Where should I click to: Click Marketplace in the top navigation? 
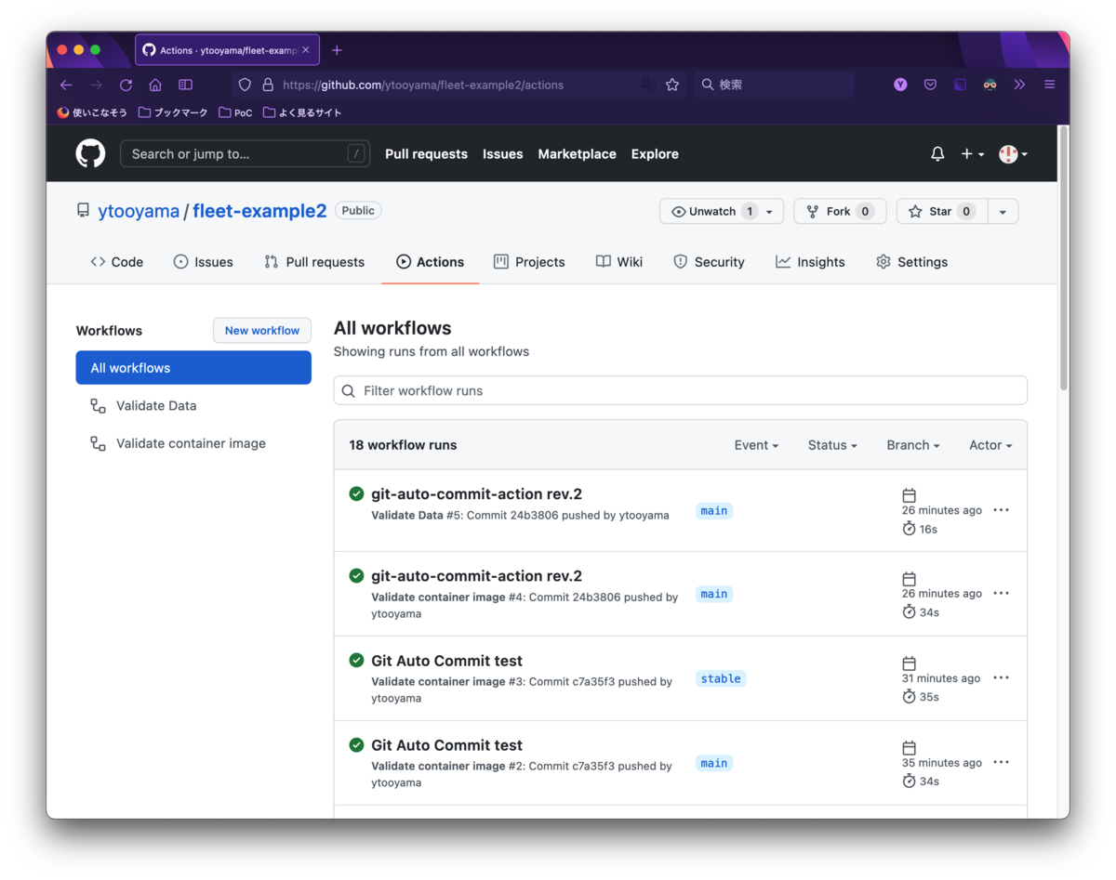click(x=577, y=154)
